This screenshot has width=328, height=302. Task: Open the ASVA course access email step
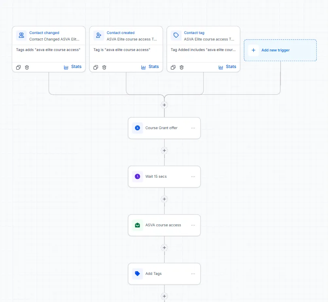[x=164, y=225]
